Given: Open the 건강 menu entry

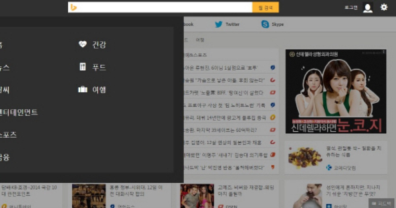Looking at the screenshot, I should point(99,45).
